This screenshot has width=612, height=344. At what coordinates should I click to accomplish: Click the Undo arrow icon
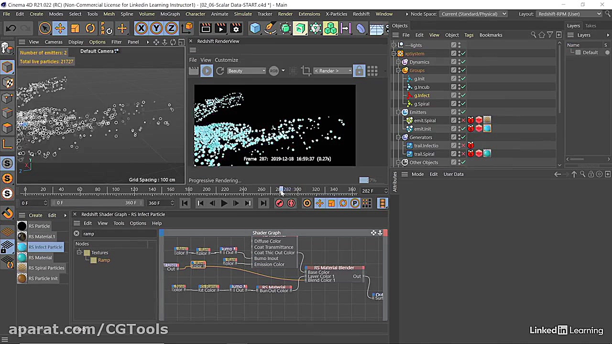coord(11,28)
